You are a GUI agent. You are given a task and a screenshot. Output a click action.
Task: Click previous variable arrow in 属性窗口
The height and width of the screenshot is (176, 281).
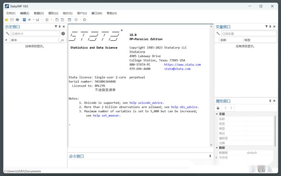226,108
